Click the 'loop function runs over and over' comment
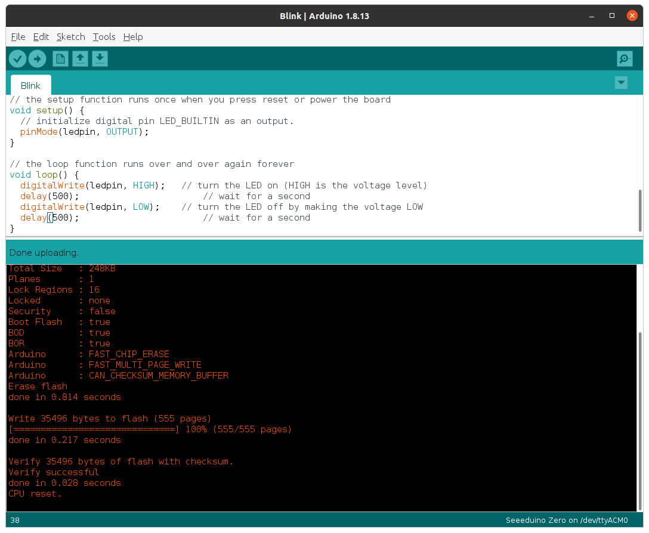This screenshot has width=649, height=533. 152,165
